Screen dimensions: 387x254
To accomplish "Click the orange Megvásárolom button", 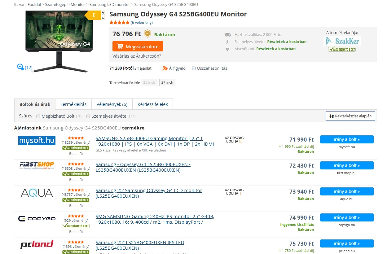I will point(138,46).
